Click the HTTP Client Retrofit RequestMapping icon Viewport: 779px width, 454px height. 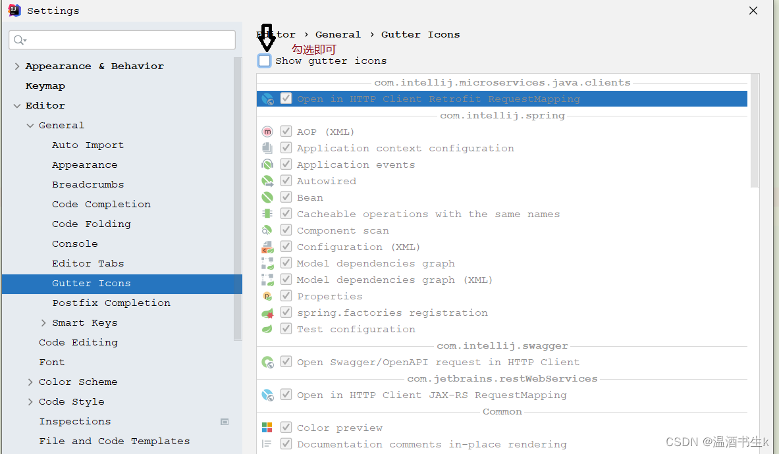pos(267,99)
